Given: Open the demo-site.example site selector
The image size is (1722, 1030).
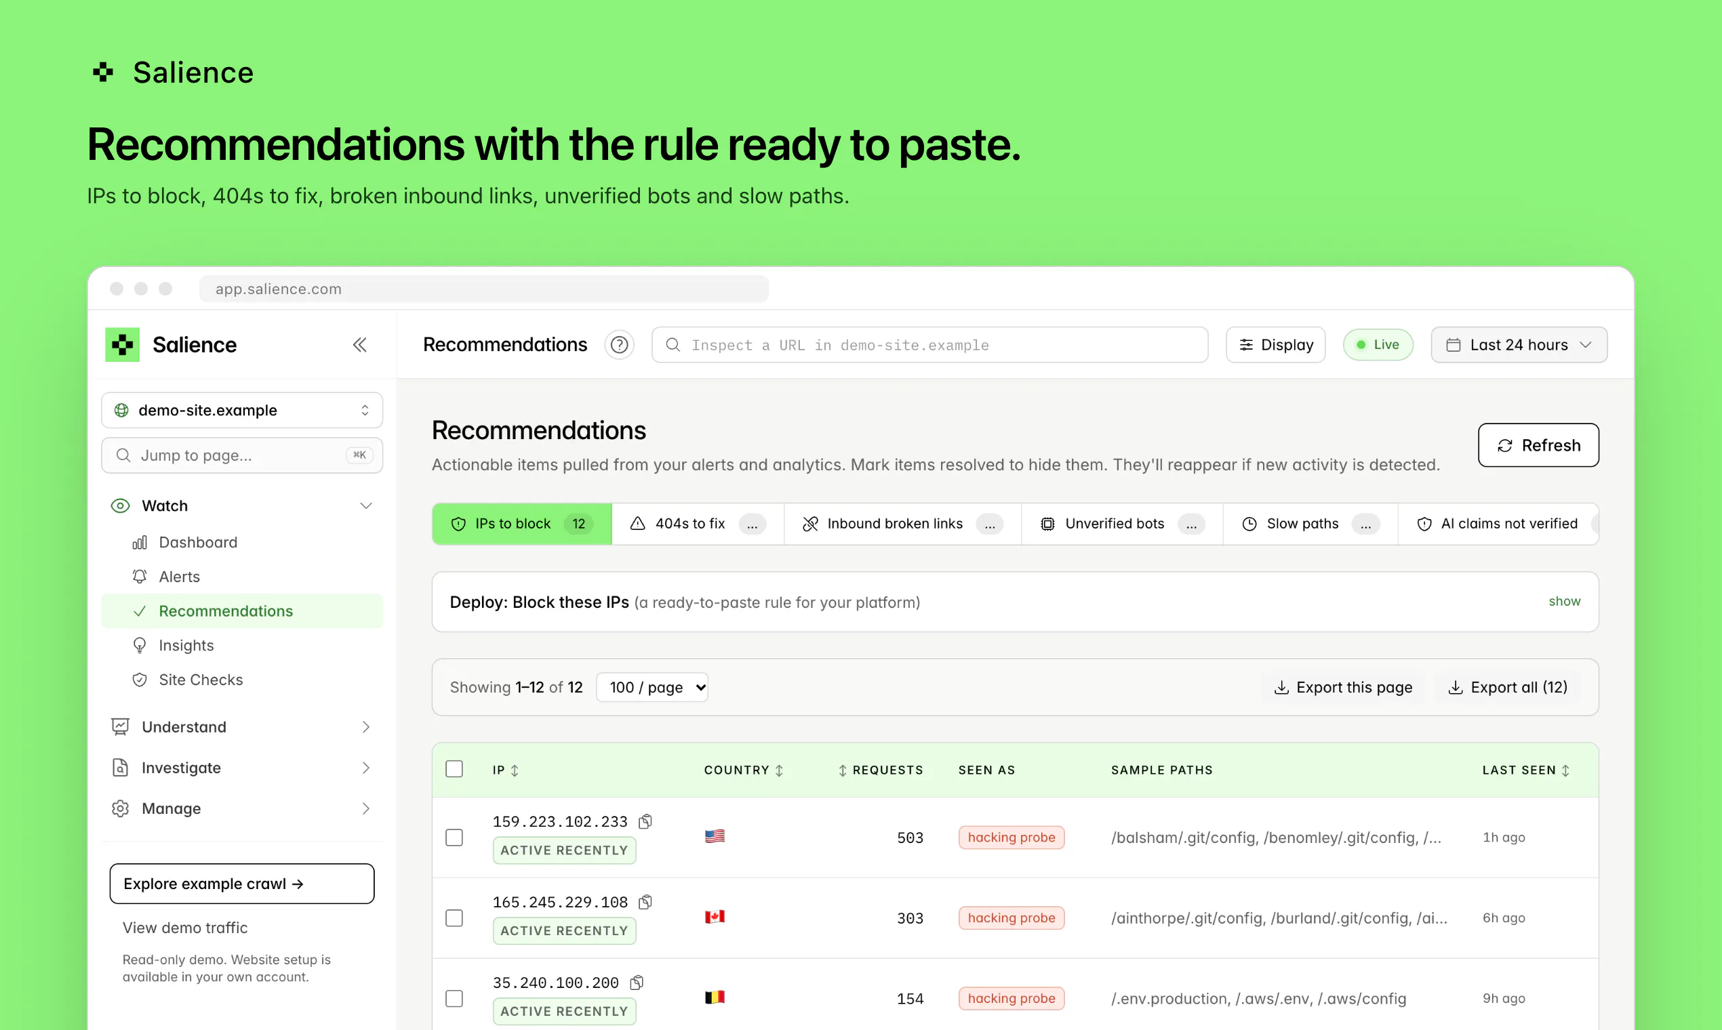Looking at the screenshot, I should (x=241, y=410).
